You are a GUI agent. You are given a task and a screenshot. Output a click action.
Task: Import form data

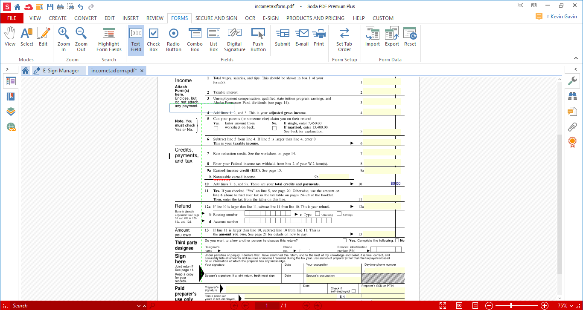373,37
